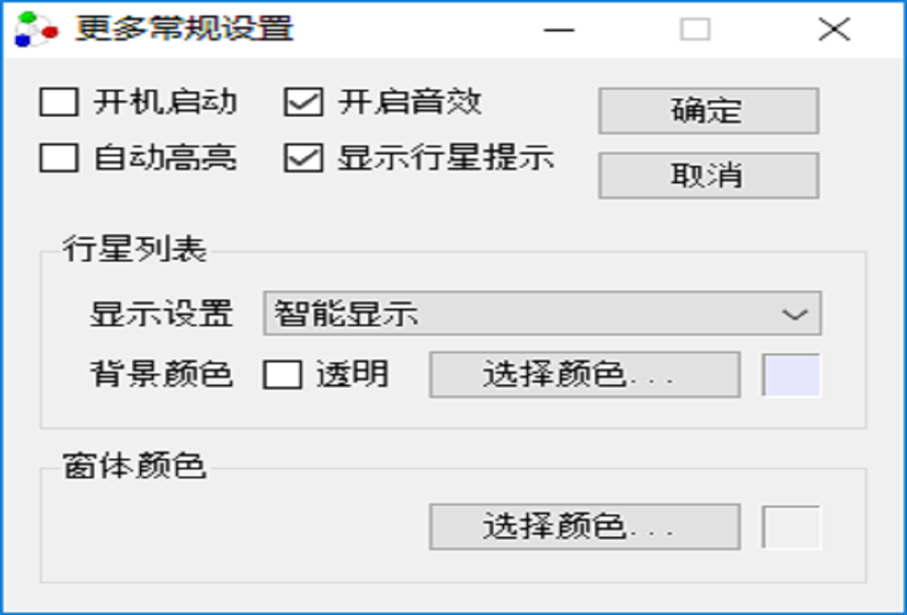907x615 pixels.
Task: Expand the dropdown arrow beside 智能显示
Action: (794, 314)
